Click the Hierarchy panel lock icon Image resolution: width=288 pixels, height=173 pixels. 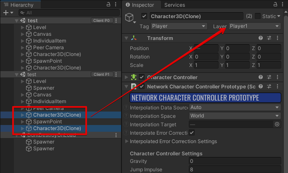(x=108, y=4)
